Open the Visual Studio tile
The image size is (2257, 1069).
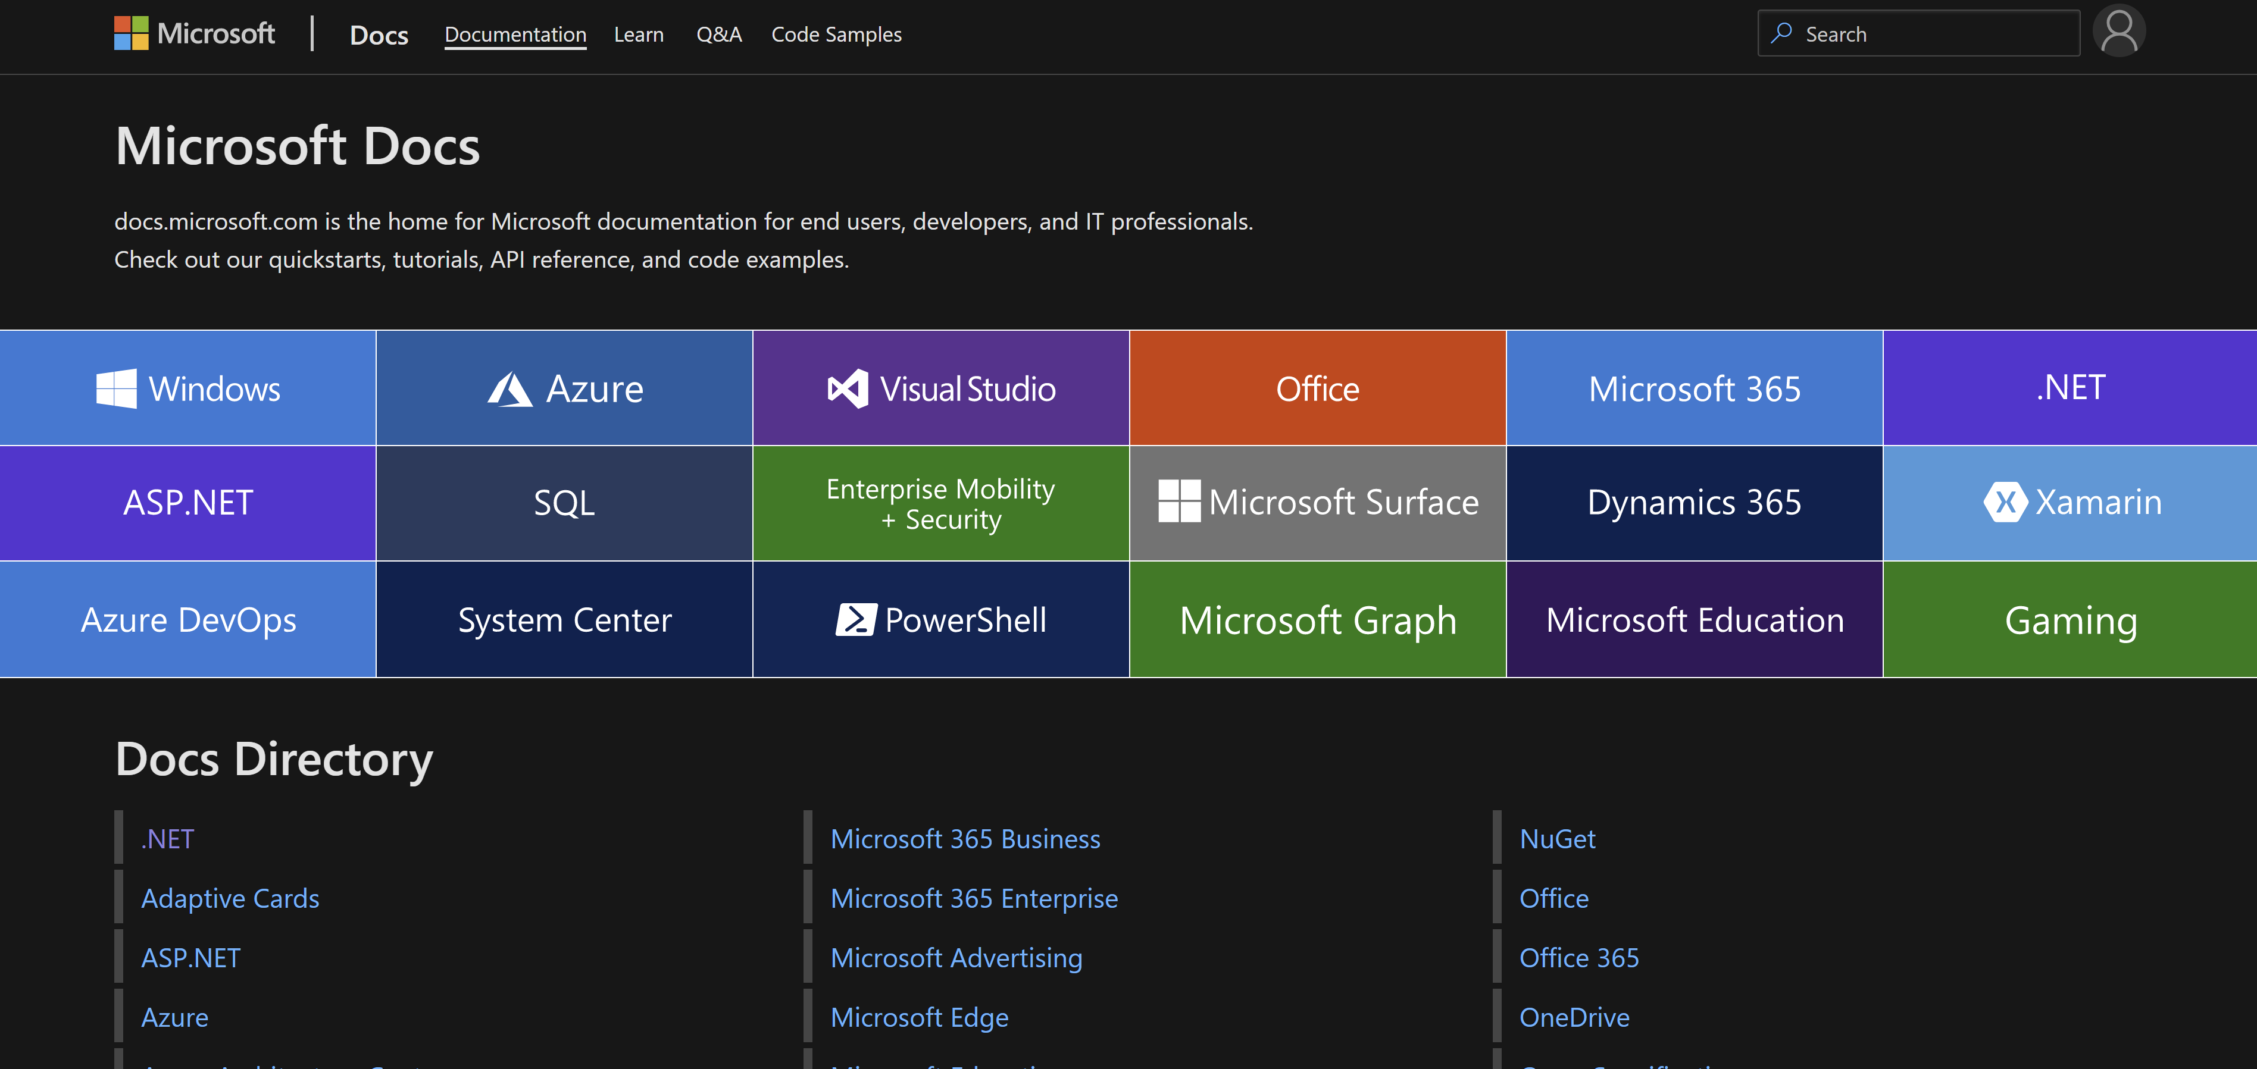click(941, 388)
